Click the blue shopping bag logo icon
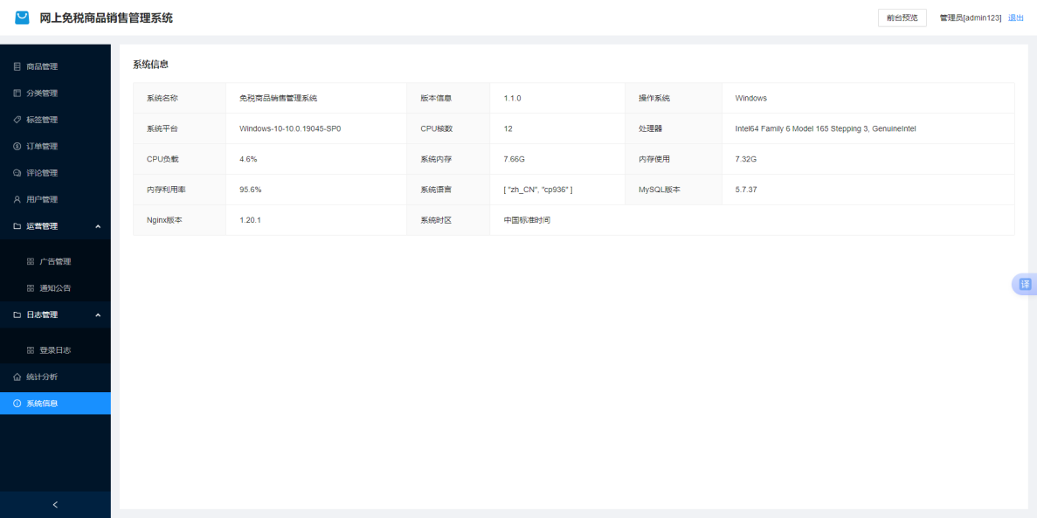The height and width of the screenshot is (518, 1037). pos(23,17)
